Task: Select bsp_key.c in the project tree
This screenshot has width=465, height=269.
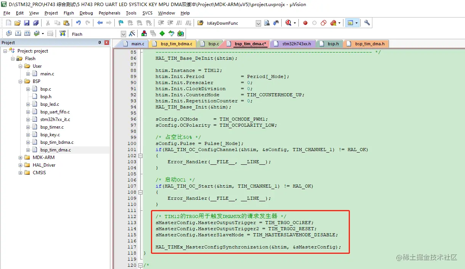Action: point(50,135)
